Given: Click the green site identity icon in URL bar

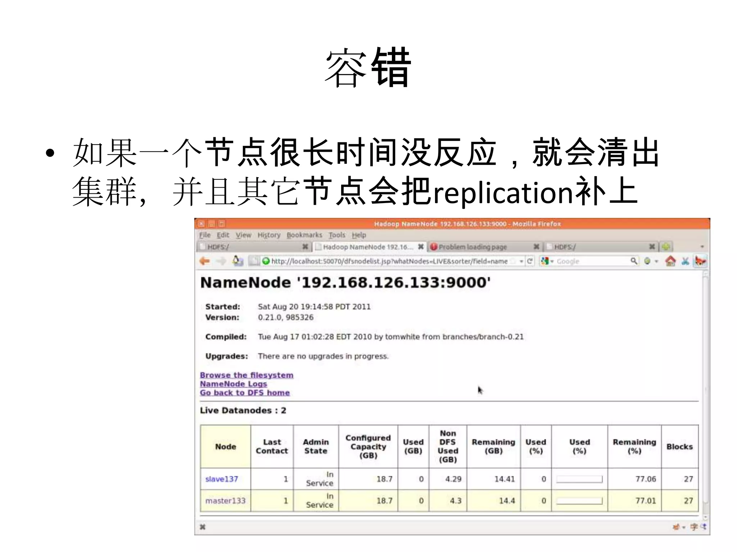Looking at the screenshot, I should point(266,261).
